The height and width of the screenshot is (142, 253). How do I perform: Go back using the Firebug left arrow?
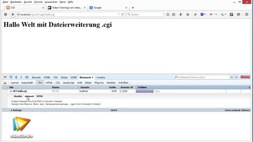coord(16,77)
